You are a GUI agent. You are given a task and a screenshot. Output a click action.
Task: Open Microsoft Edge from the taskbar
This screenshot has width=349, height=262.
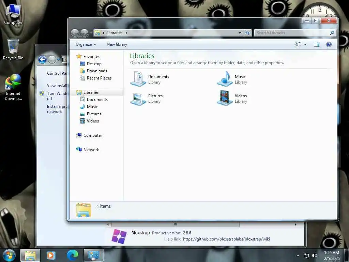click(x=72, y=255)
